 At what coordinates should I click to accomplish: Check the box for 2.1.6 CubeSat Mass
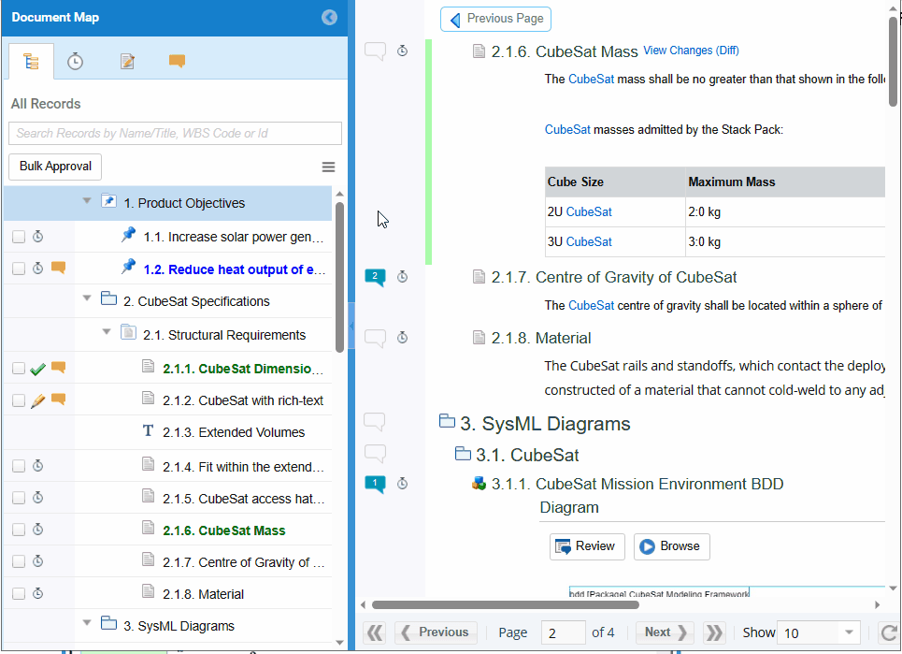[x=19, y=530]
